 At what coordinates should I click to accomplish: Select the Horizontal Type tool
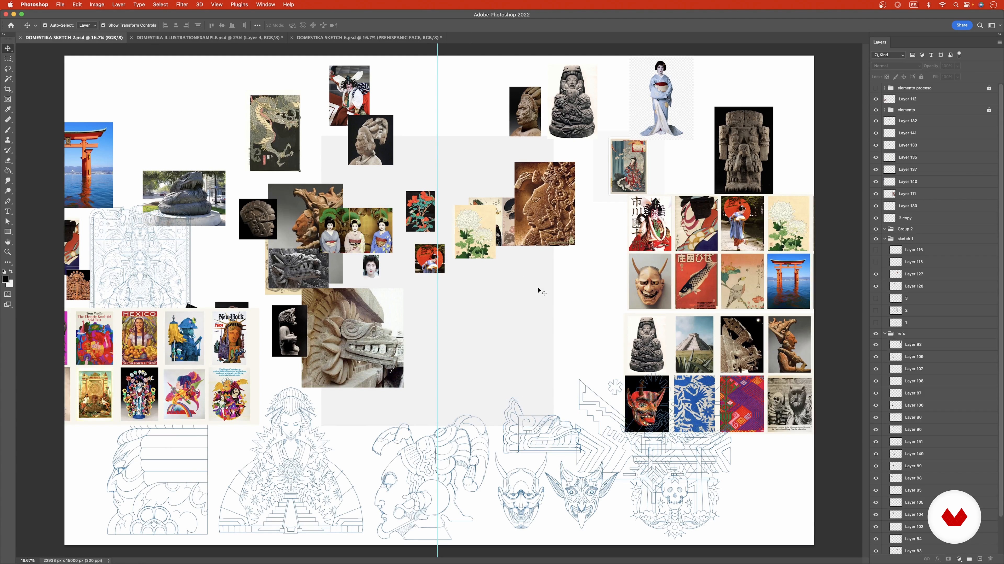point(8,211)
